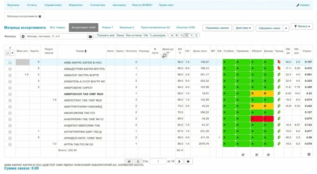Screen dimensions: 317x174
Task: Jump to the last page
Action: [x=188, y=161]
